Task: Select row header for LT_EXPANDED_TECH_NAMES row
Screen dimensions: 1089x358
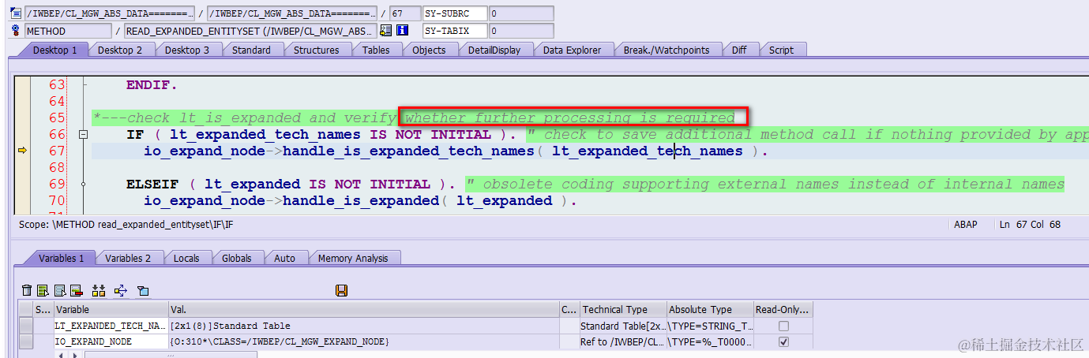Action: pos(26,326)
